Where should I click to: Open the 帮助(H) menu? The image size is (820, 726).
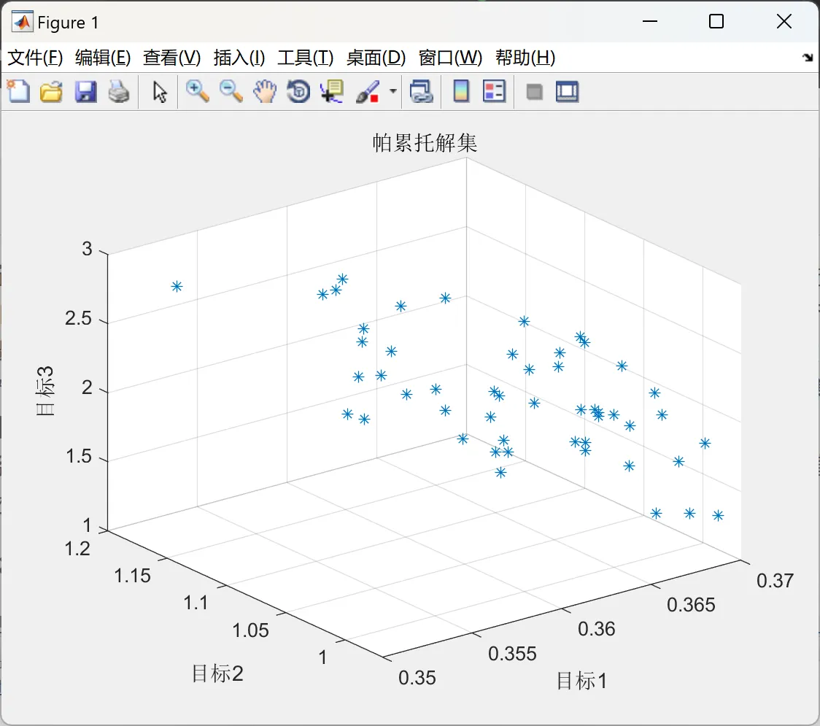tap(525, 58)
